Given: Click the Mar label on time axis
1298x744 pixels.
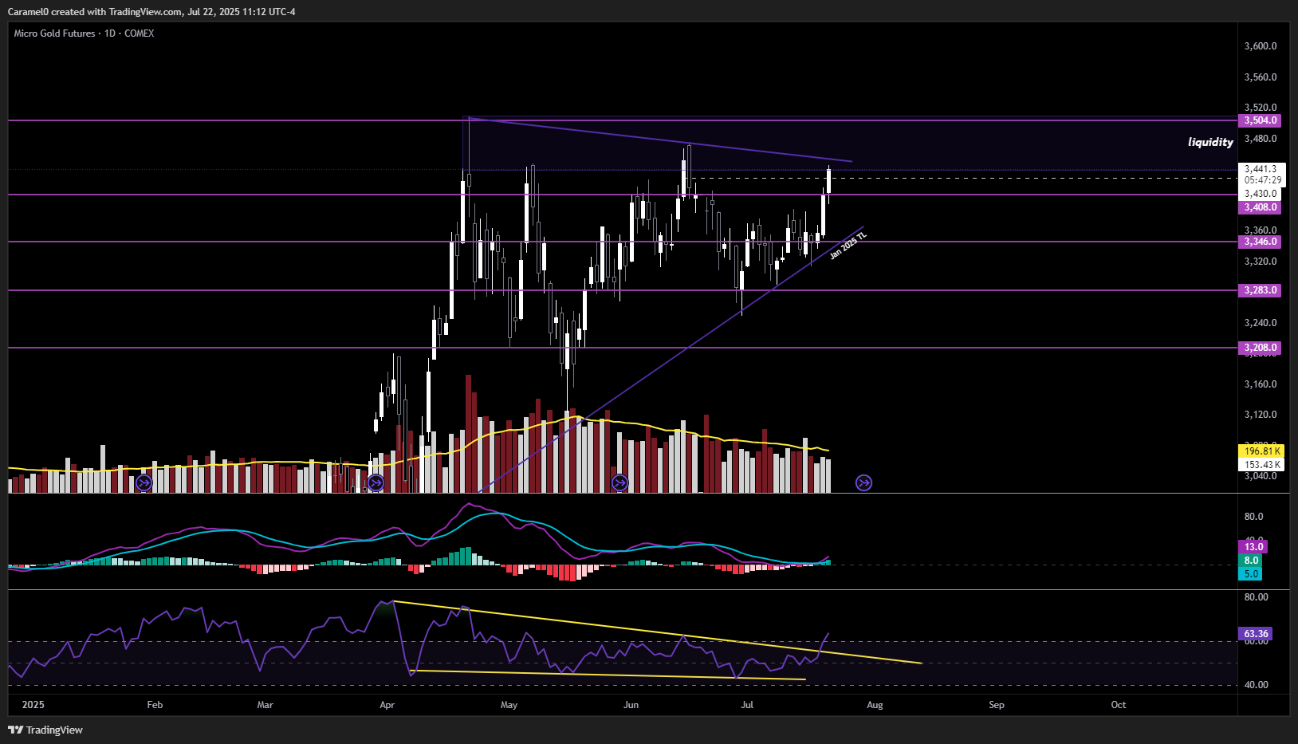Looking at the screenshot, I should 265,705.
